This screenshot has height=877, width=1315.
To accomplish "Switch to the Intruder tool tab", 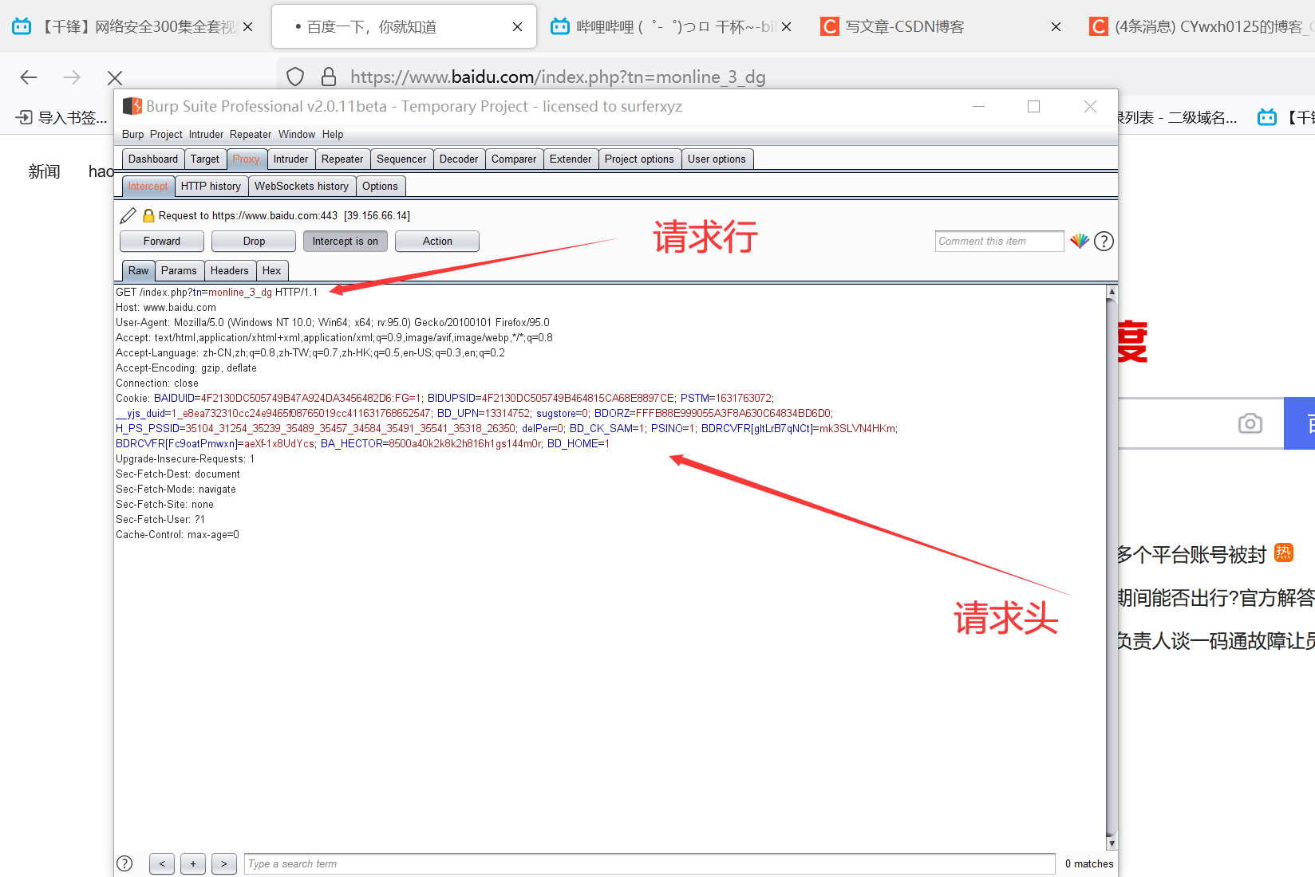I will pos(291,159).
